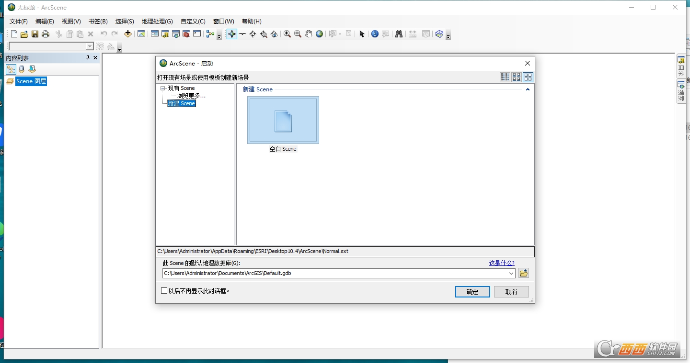Click the Add Data icon
Viewport: 690px width, 363px height.
coord(128,34)
